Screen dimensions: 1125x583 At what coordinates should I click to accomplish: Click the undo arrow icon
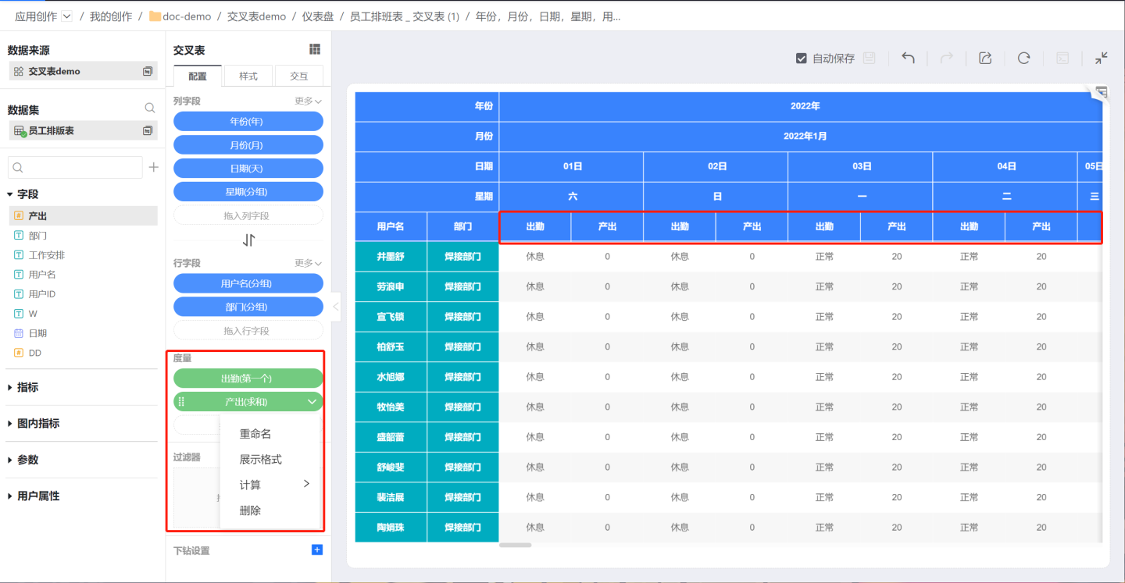pos(908,58)
